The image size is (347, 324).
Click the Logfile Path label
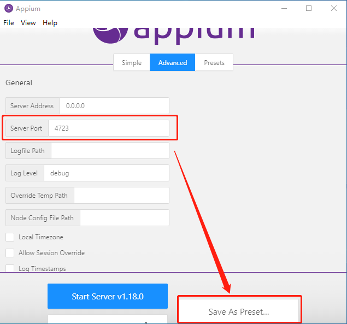coord(28,150)
